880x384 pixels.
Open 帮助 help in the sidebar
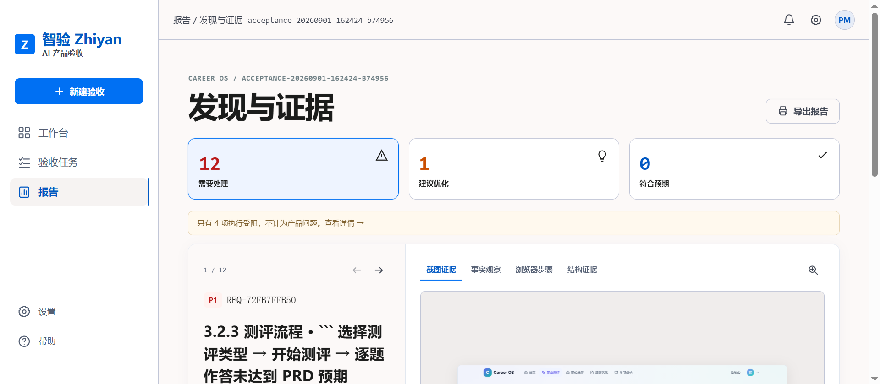coord(79,341)
